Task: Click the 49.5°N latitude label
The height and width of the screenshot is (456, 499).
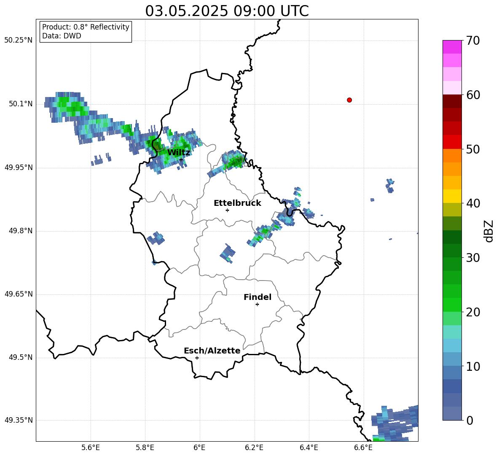Action: 21,357
